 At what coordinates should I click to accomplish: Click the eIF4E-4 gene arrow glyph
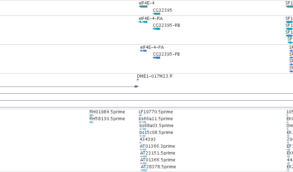143,7
